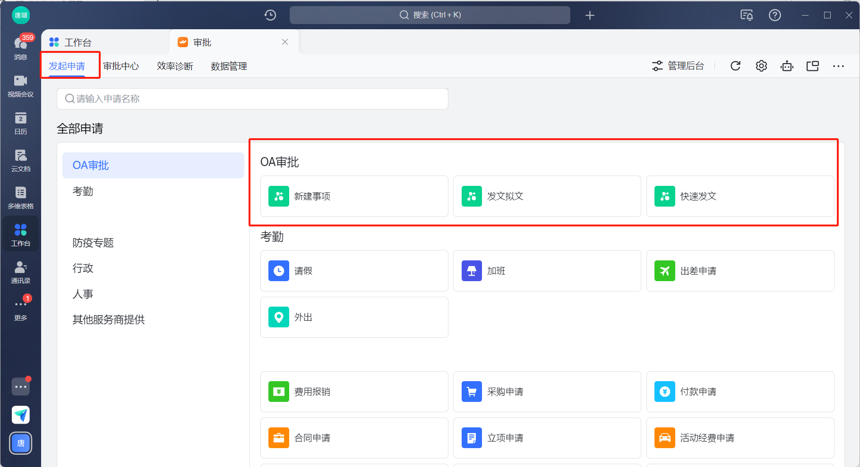Screen dimensions: 860x467
Task: Open 新建事项 application
Action: [x=354, y=196]
